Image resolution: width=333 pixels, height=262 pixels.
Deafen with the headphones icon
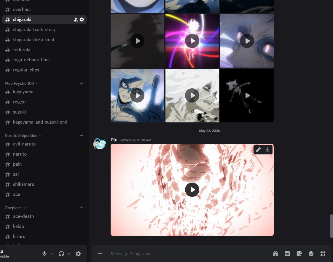(x=61, y=254)
